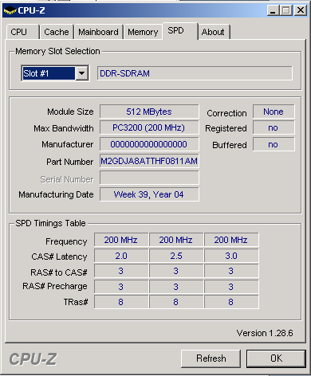This screenshot has width=311, height=376.
Task: Click part number M2GDJA8ATTHF0811AM
Action: [x=149, y=161]
